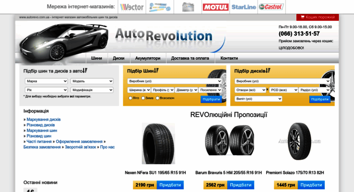
Task: Select the Літо tire season radio
Action: [130, 98]
